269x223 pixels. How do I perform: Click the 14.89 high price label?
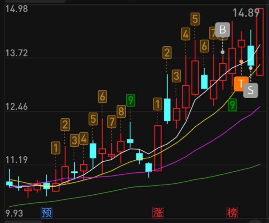click(246, 13)
